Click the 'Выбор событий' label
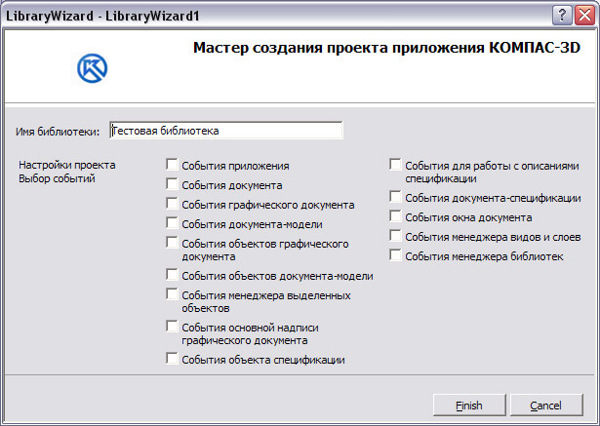Image resolution: width=600 pixels, height=426 pixels. coord(57,178)
